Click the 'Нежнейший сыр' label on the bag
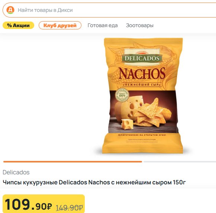This screenshot has height=213, width=216. (142, 85)
